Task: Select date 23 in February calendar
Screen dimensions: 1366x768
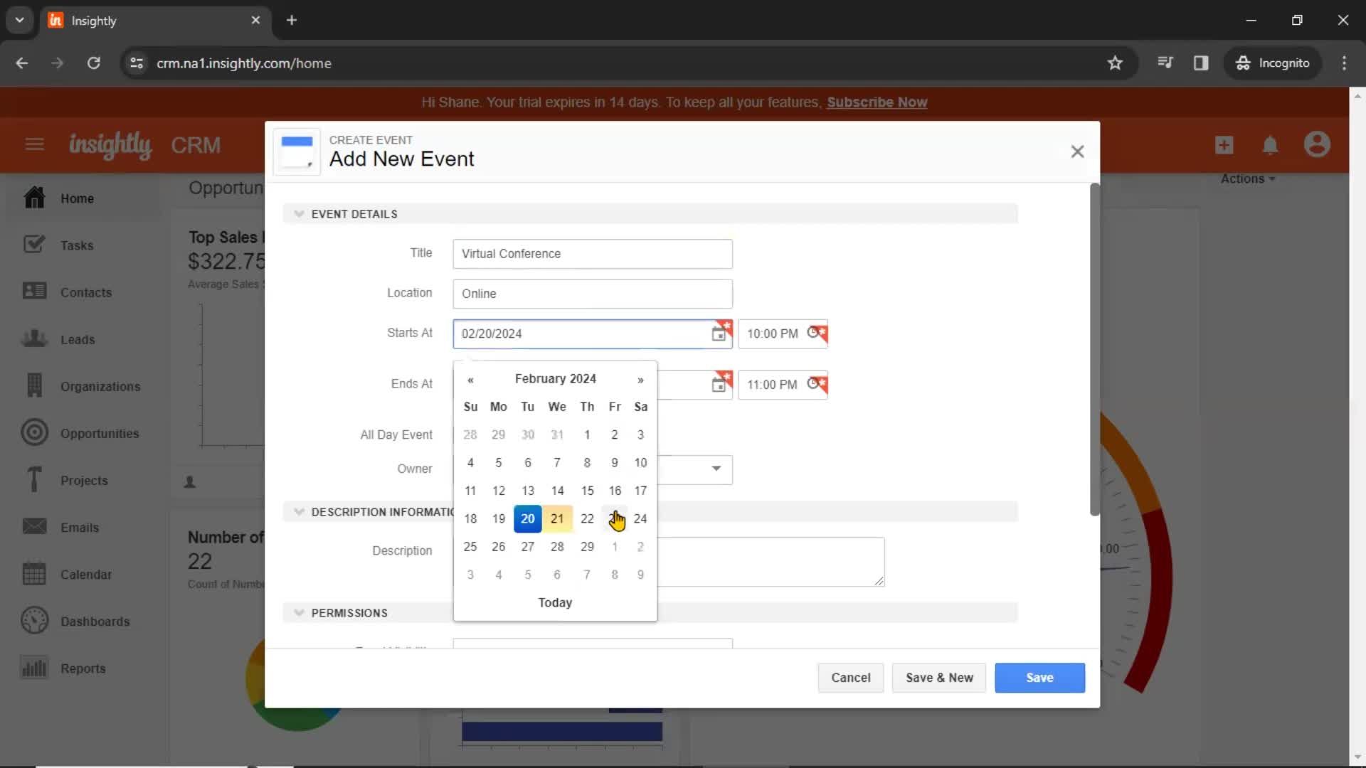Action: point(615,518)
